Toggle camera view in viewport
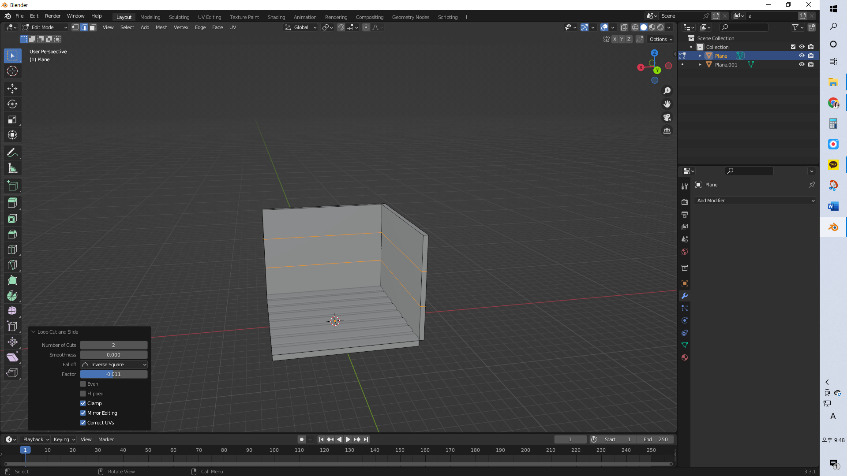 [x=667, y=117]
